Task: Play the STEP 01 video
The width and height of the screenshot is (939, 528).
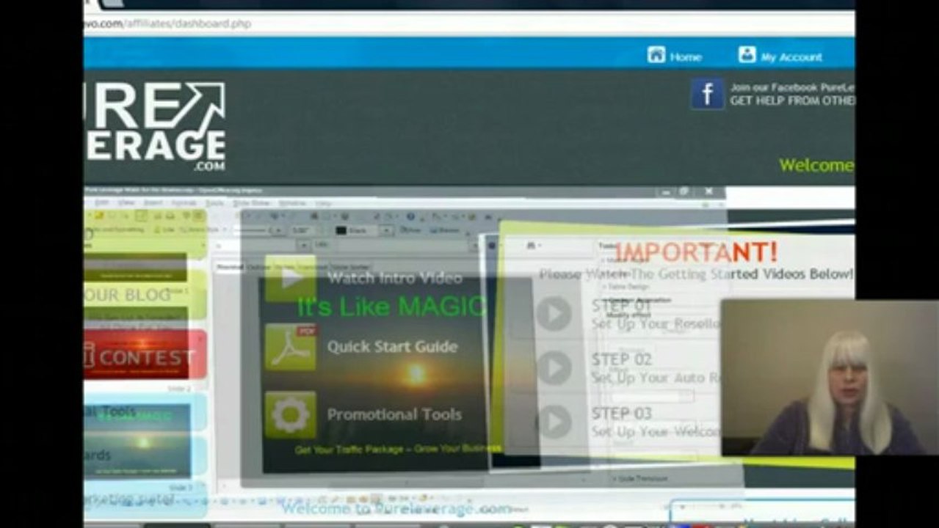Action: coord(554,314)
